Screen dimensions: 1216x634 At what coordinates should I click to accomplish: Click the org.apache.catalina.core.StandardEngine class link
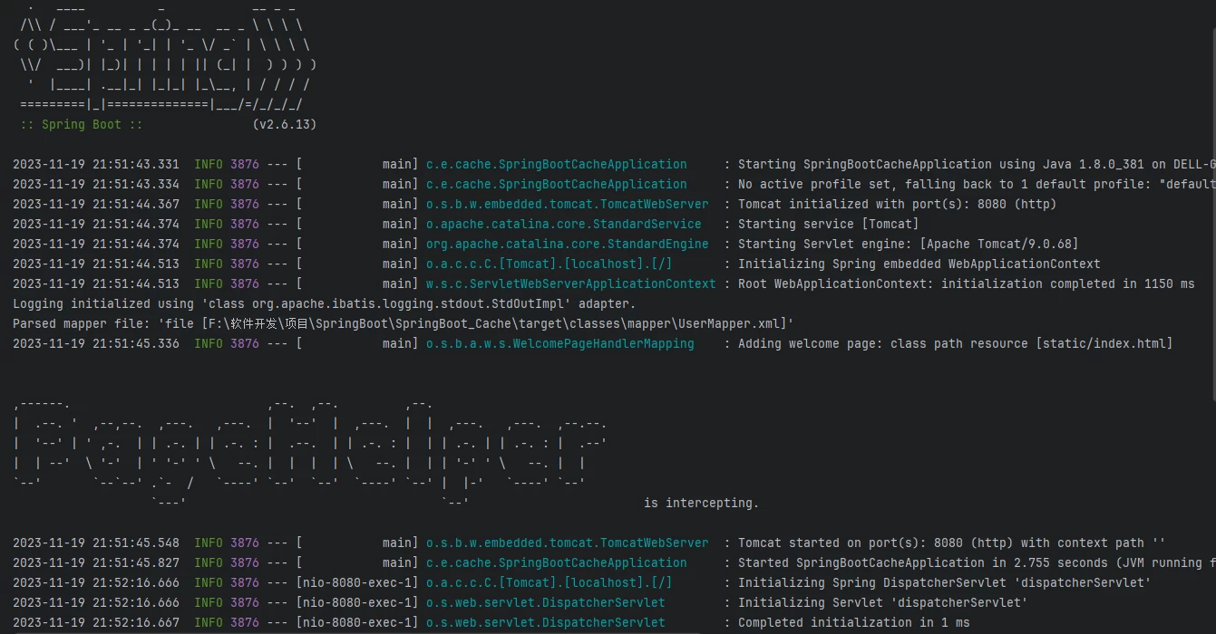[x=567, y=244]
